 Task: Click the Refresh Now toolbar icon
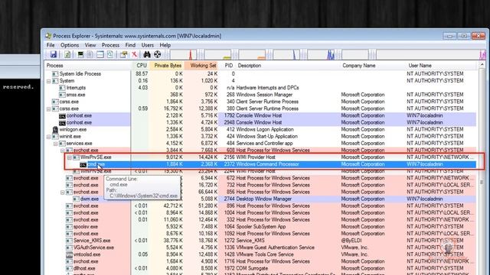[67, 54]
